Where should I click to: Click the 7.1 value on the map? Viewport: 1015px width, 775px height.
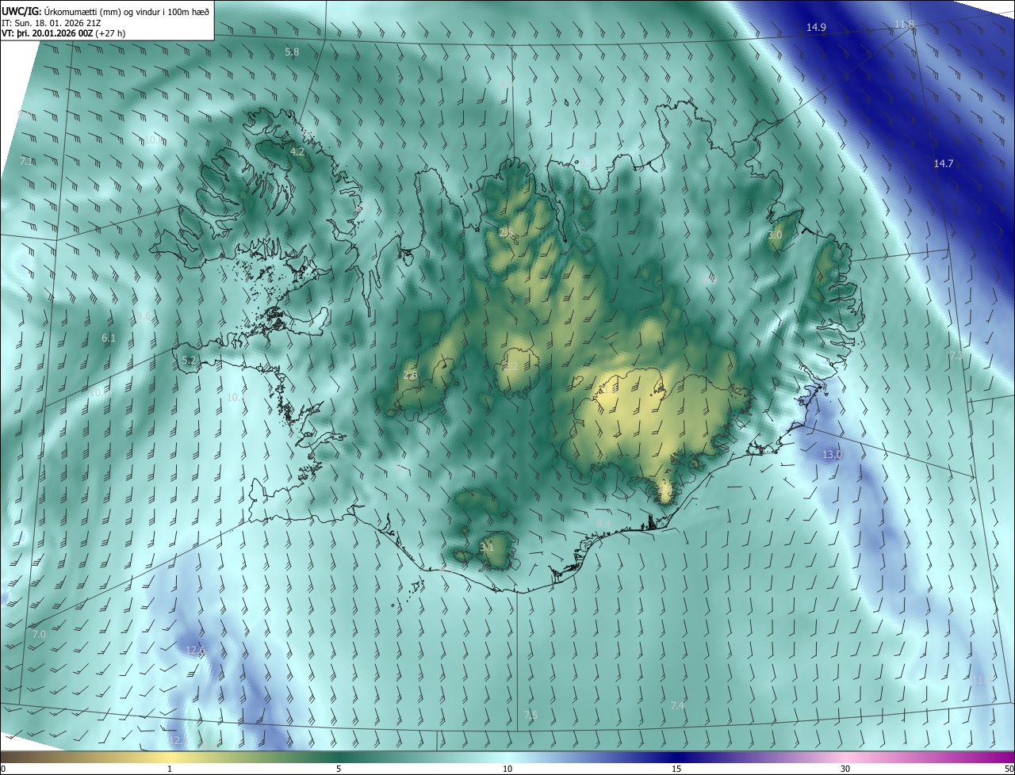(26, 161)
